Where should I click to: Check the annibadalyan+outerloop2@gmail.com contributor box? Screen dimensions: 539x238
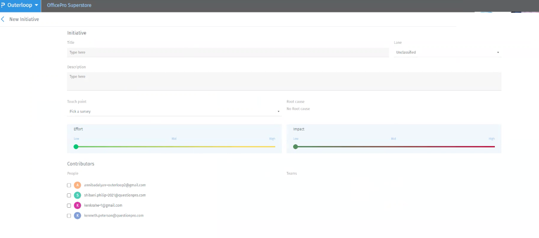pos(69,185)
